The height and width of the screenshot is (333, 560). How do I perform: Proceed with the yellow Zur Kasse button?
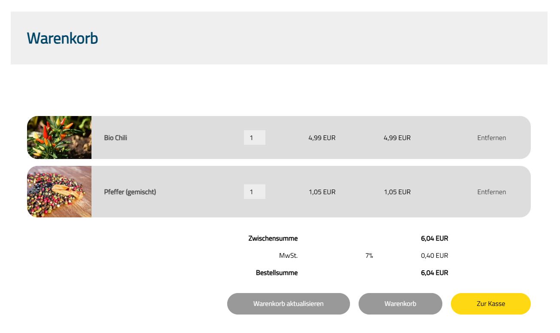click(490, 304)
